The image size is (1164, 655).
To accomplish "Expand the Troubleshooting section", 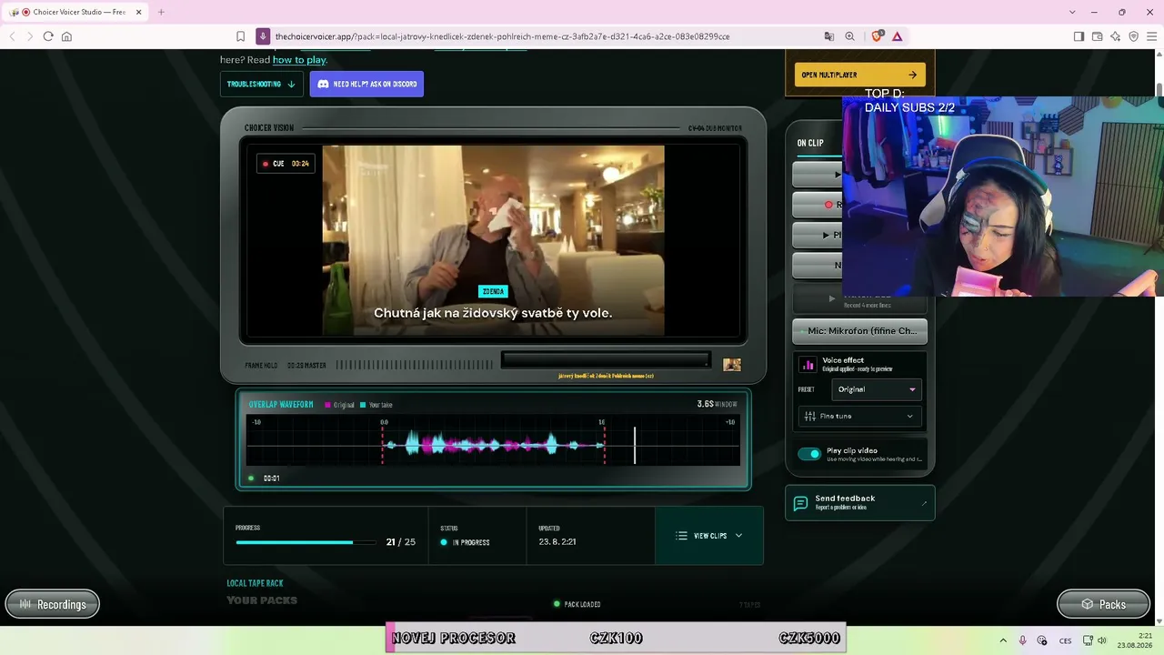I will (262, 84).
